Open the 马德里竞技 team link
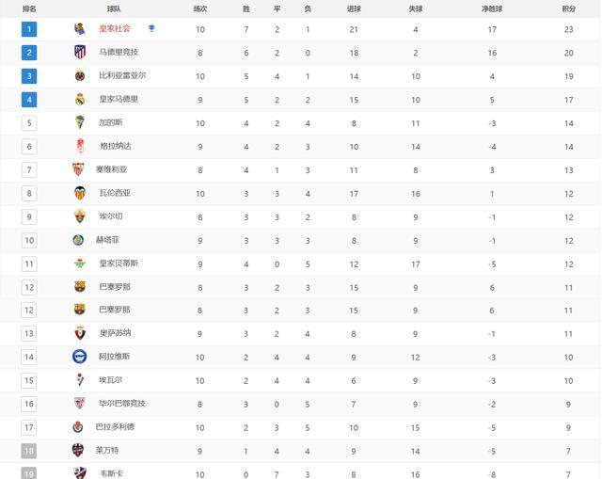The height and width of the screenshot is (479, 602). click(x=118, y=52)
